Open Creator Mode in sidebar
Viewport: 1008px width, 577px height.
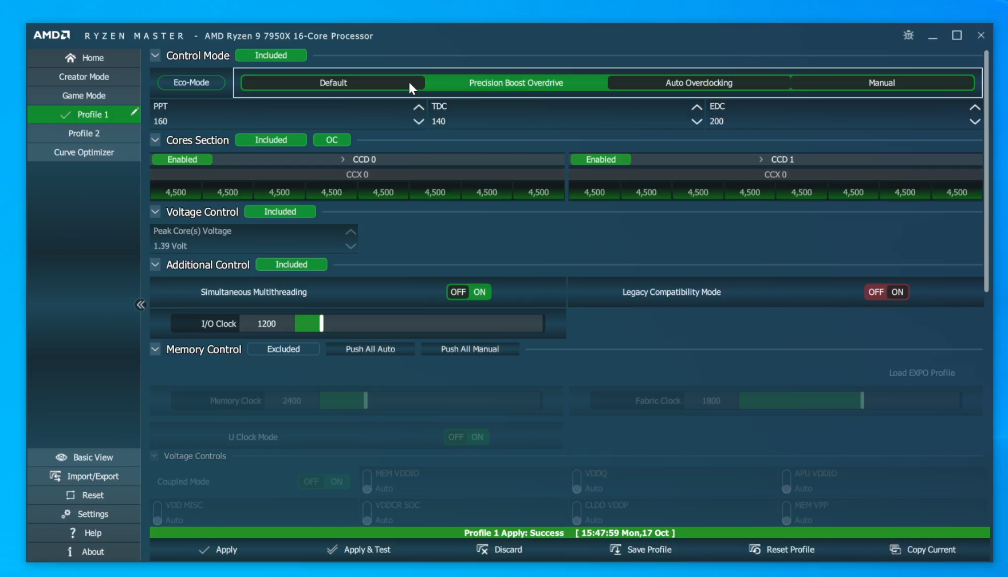84,77
